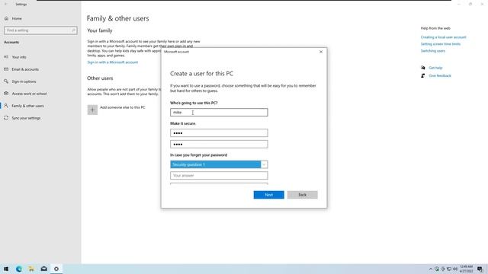Click the Other users heading
This screenshot has width=488, height=274.
[x=100, y=78]
